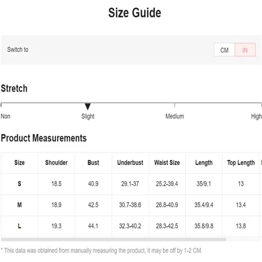Click the stretch indicator triangle marker
This screenshot has width=262, height=262.
tap(88, 107)
